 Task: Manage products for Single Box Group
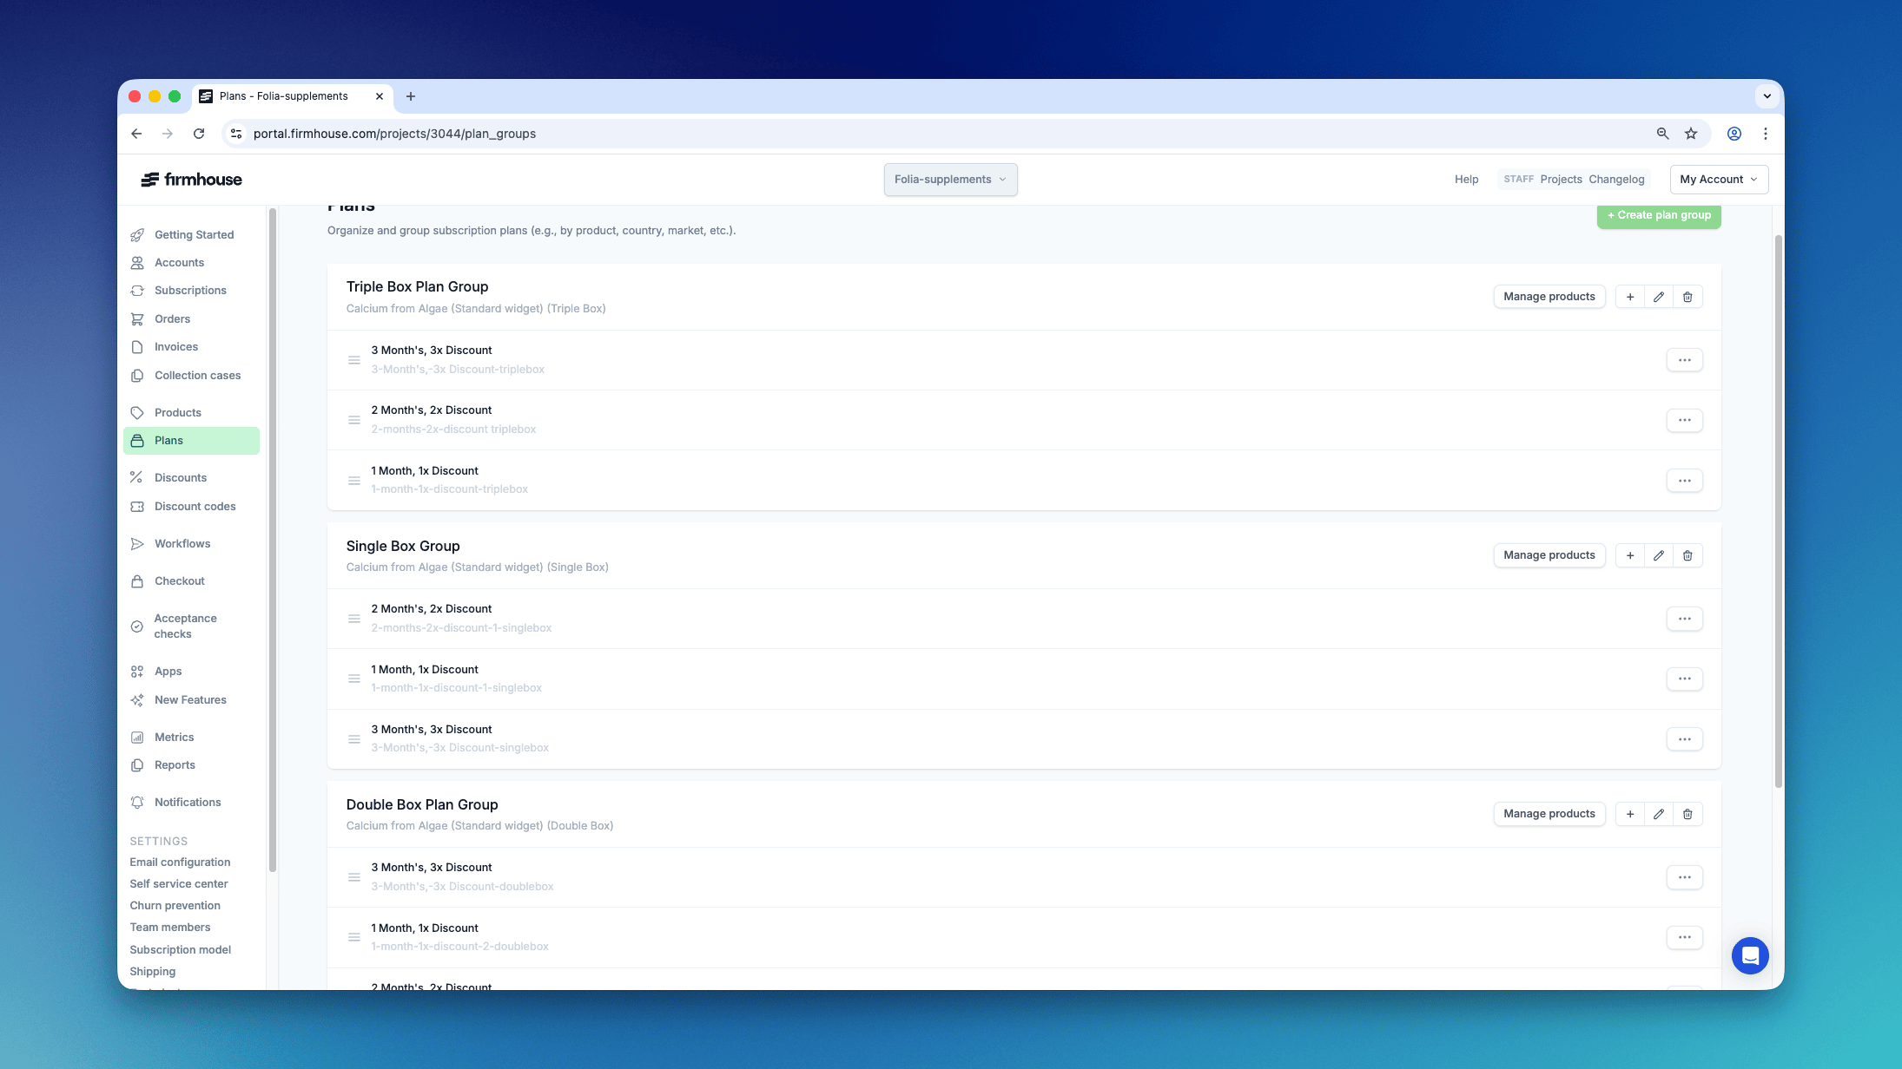click(x=1549, y=555)
